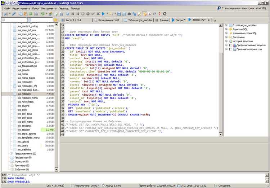Screen dimensions: 270x188
Task: Click the new query tab button
Action: tap(215, 20)
